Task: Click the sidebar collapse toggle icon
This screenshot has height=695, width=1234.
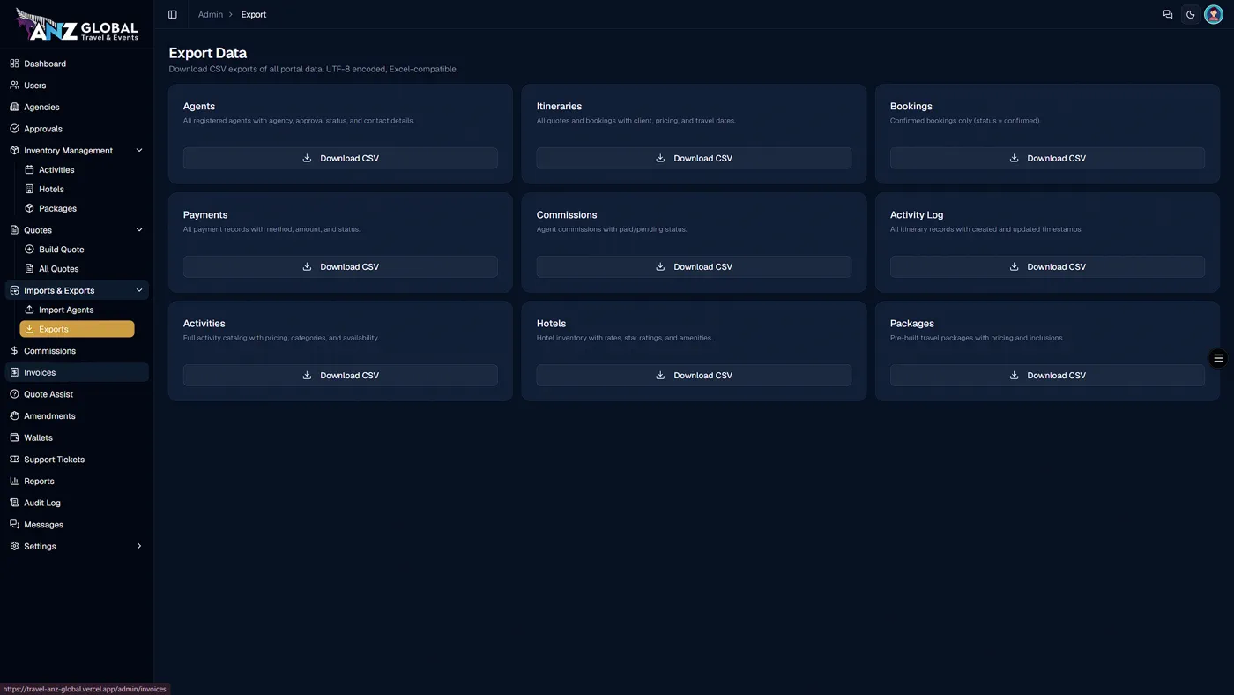Action: click(x=173, y=14)
